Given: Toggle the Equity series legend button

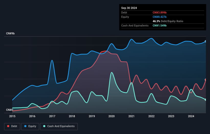Looking at the screenshot, I should click(x=30, y=126).
